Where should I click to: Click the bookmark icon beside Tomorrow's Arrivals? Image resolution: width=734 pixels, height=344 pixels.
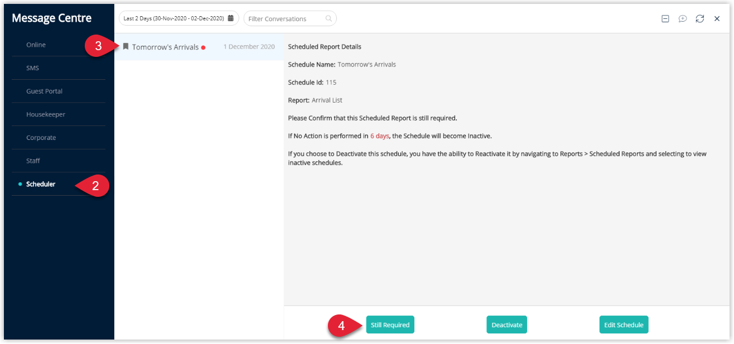tap(125, 47)
